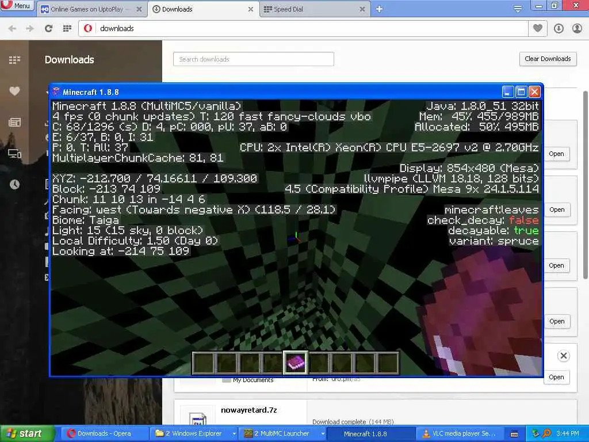
Task: Open the account profile icon
Action: 577,29
